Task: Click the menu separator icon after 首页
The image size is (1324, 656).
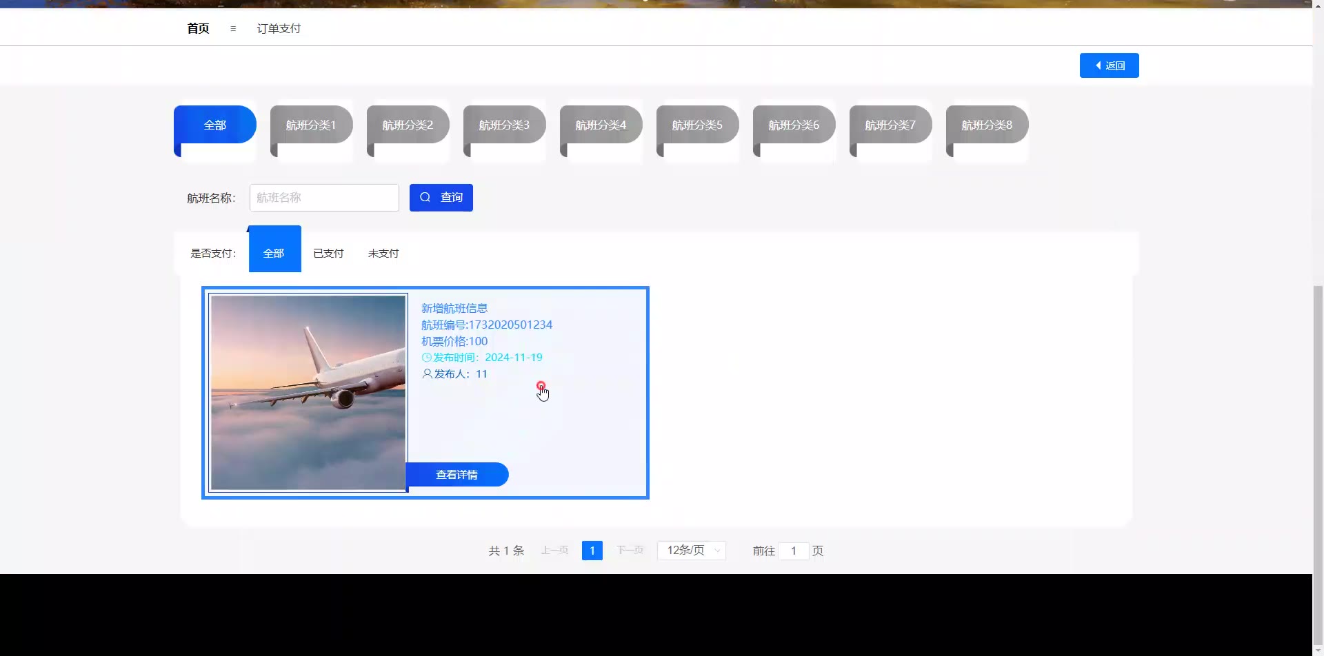Action: click(x=233, y=29)
